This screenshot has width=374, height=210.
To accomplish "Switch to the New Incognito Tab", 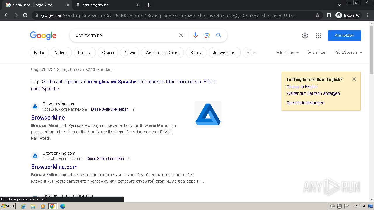I will click(x=108, y=5).
